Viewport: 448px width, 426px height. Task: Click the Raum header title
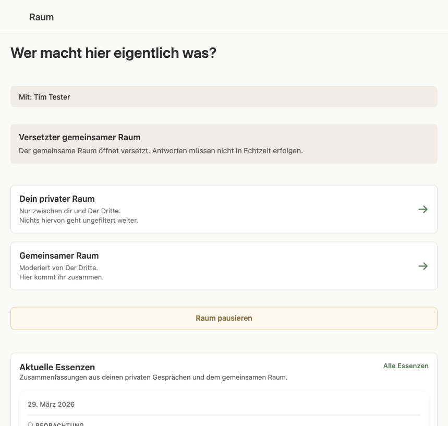tap(41, 17)
